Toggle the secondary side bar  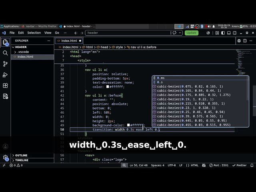click(x=235, y=33)
